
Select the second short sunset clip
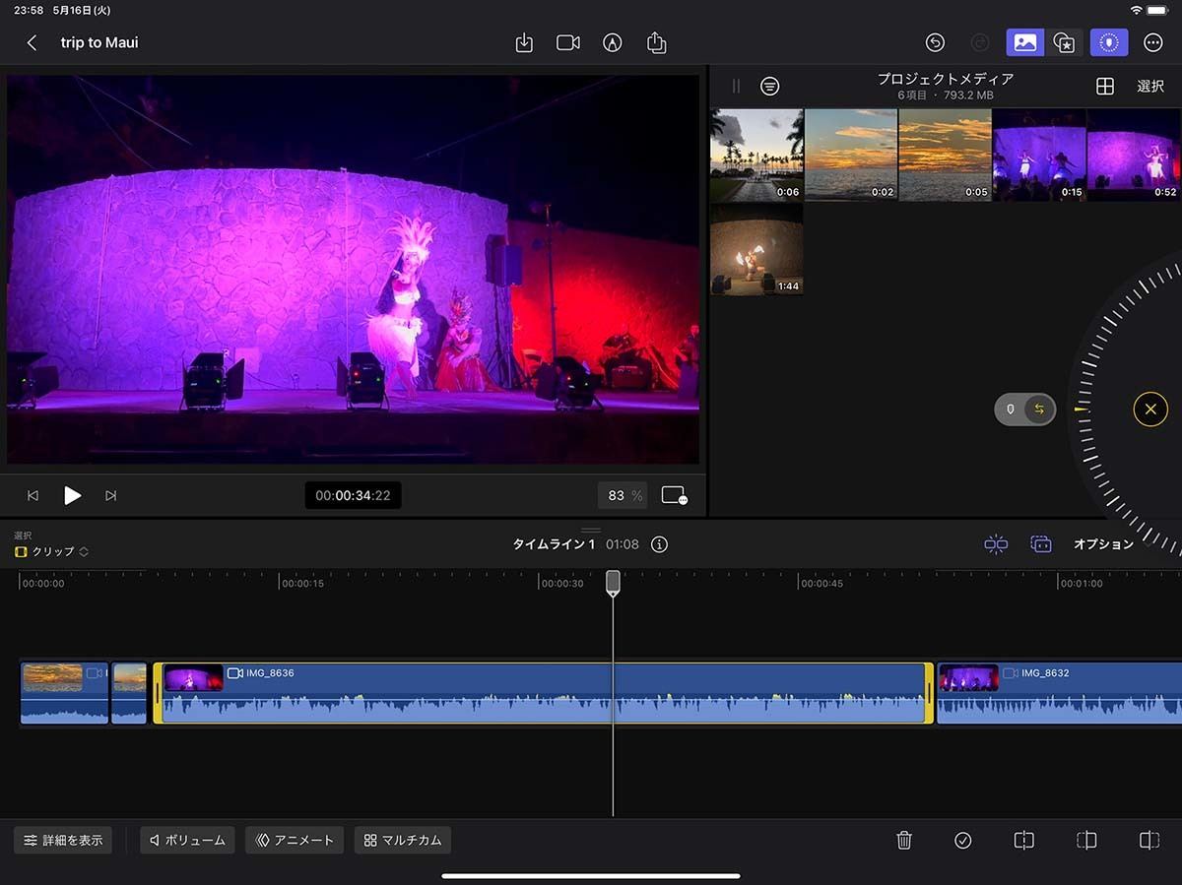(129, 693)
